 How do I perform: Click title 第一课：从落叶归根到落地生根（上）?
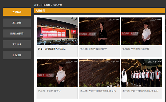[140, 91]
